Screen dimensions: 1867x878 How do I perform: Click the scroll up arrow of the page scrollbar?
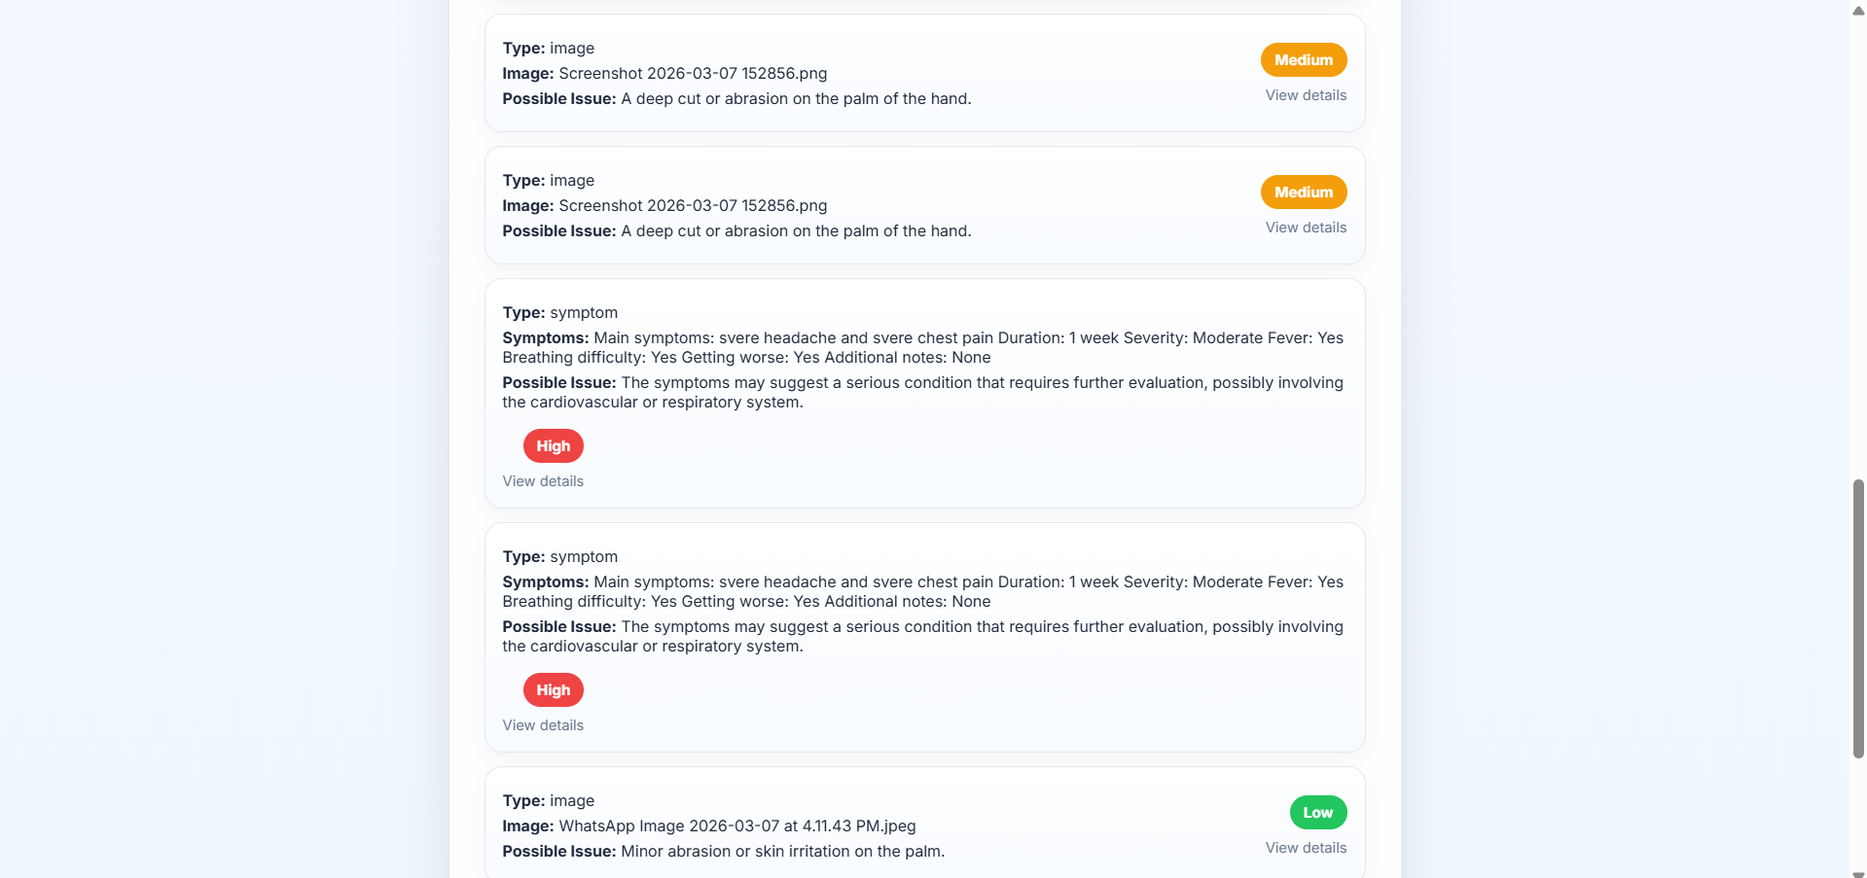point(1858,10)
